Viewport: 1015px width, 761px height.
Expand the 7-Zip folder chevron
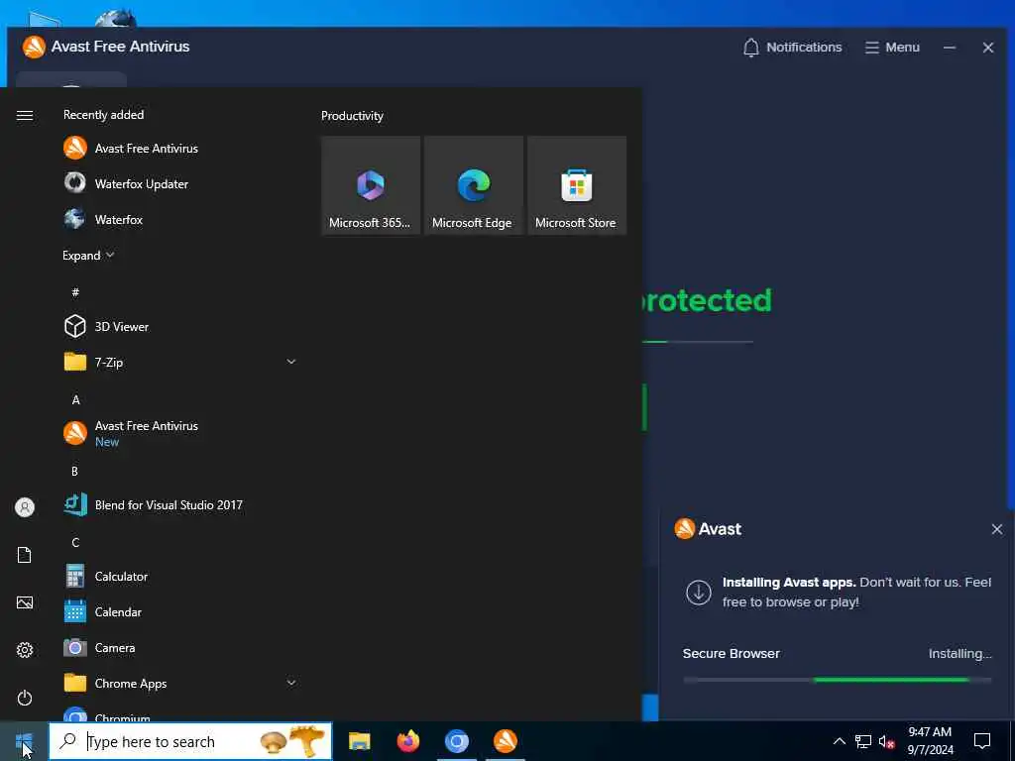pyautogui.click(x=291, y=362)
